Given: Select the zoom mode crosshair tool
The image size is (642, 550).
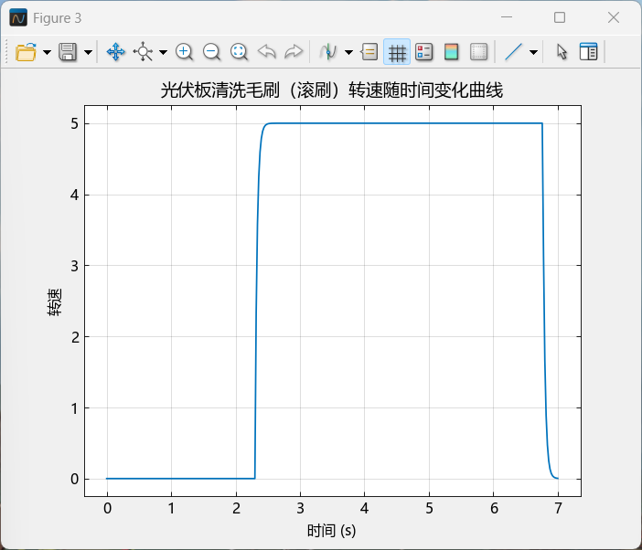Looking at the screenshot, I should tap(143, 52).
